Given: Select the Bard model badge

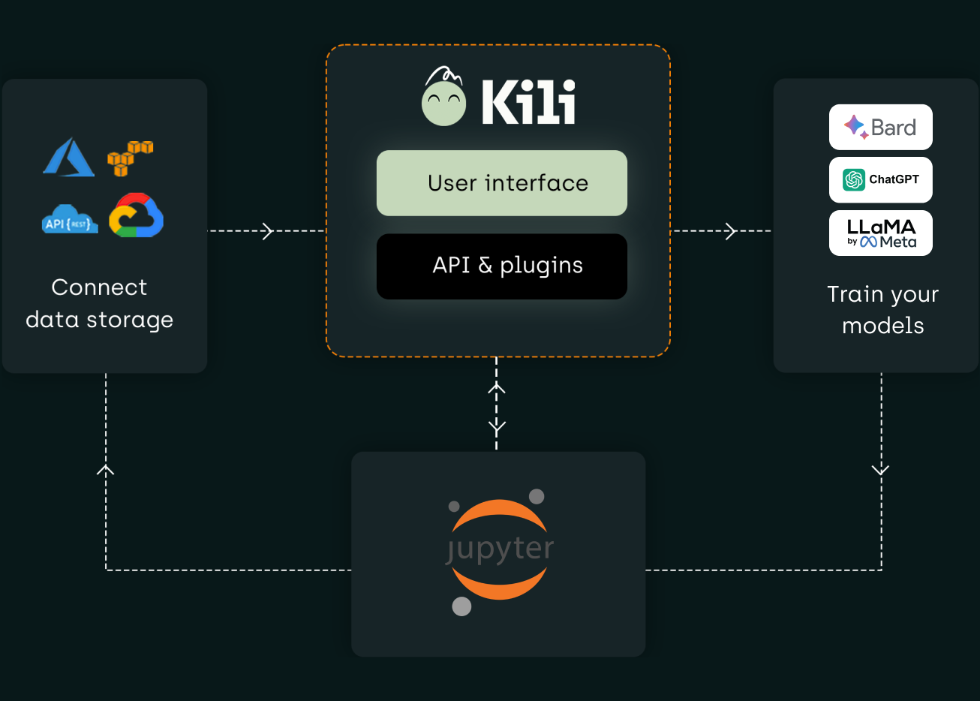Looking at the screenshot, I should [x=881, y=127].
